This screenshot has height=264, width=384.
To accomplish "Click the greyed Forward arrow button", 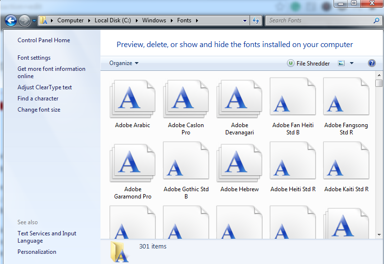I will click(x=24, y=20).
